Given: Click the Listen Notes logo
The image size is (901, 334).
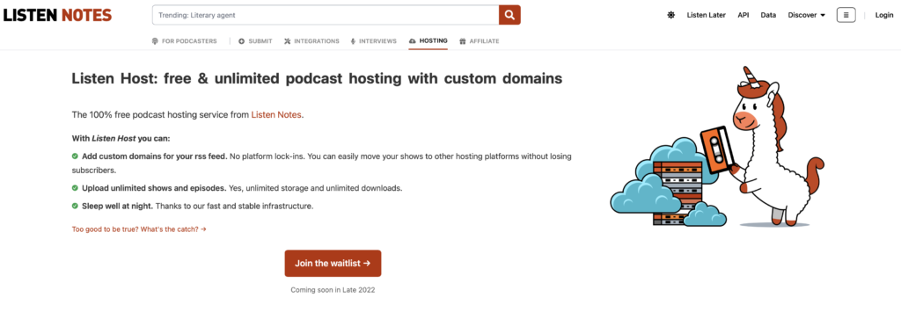Looking at the screenshot, I should (57, 15).
